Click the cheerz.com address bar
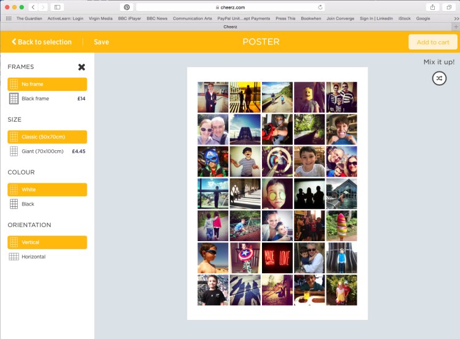The height and width of the screenshot is (339, 460). [x=230, y=7]
